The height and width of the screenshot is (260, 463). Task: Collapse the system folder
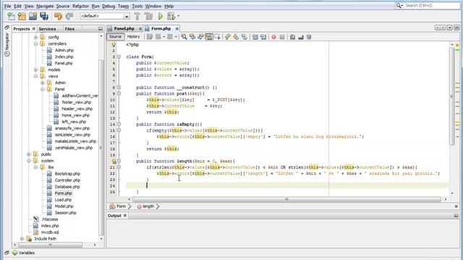tap(29, 160)
